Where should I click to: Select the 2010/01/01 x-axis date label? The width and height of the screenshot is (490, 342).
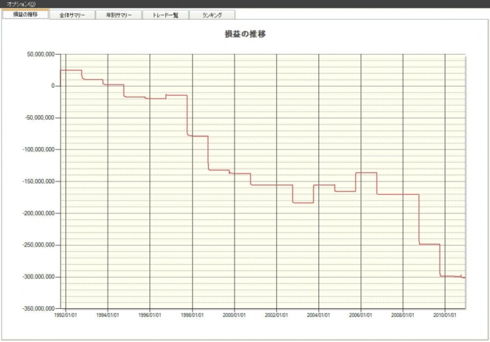(x=445, y=315)
